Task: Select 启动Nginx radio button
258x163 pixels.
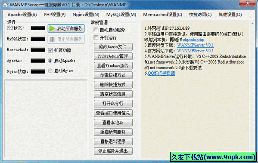Action: point(50,71)
